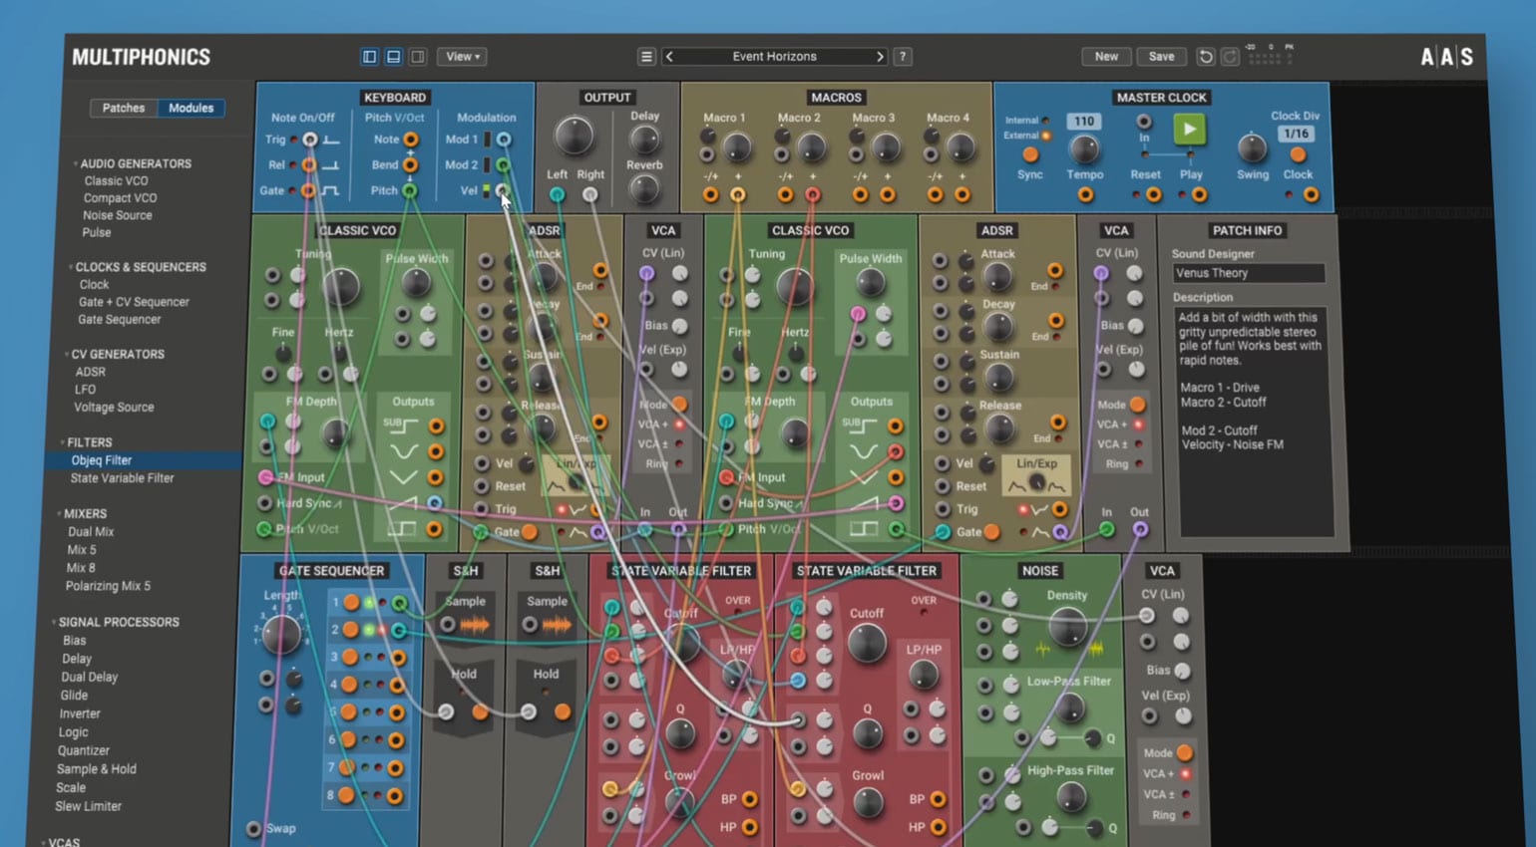1536x847 pixels.
Task: Collapse the FILTERS category in sidebar
Action: 63,442
